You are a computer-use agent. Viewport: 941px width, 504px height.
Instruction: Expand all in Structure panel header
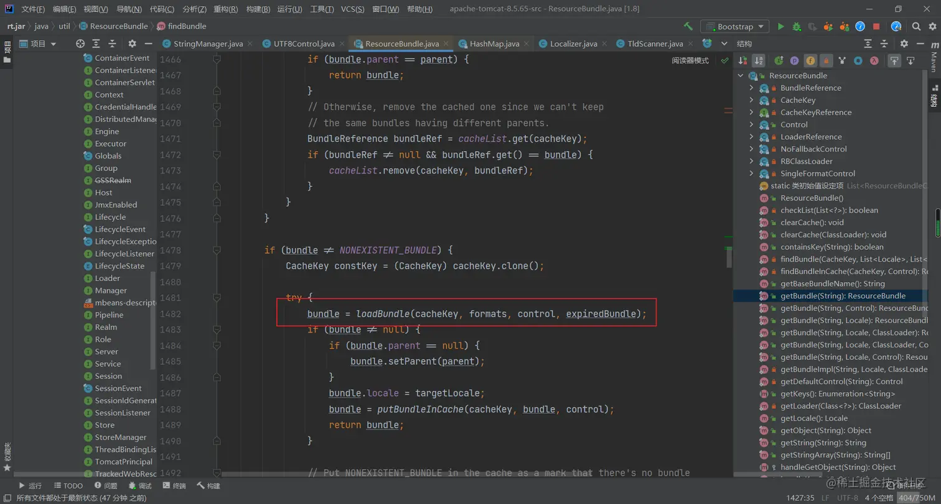(x=869, y=44)
